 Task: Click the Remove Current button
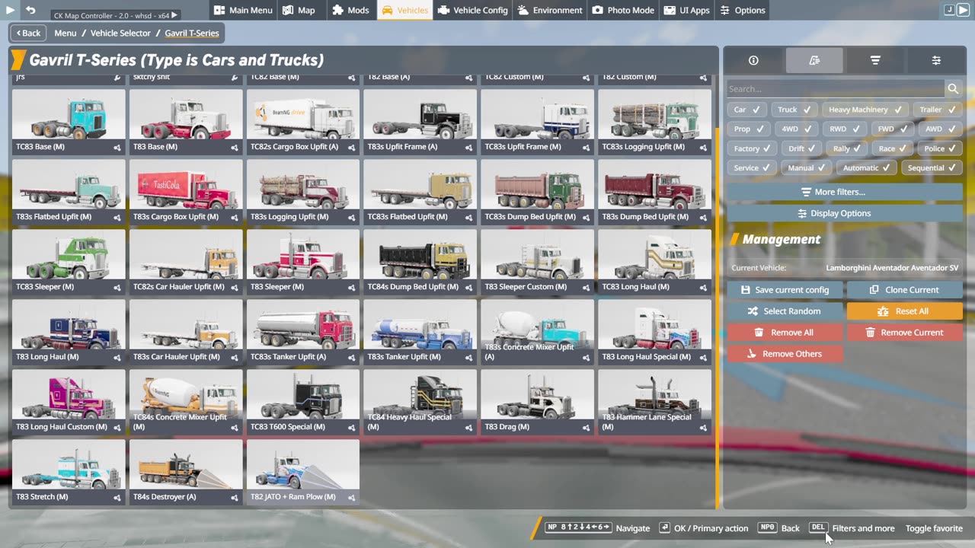click(905, 333)
